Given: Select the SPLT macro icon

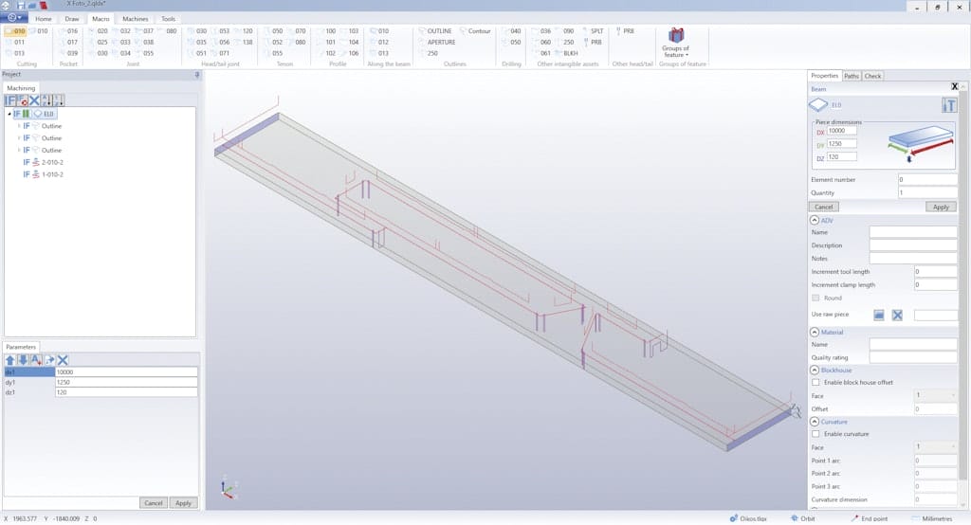Looking at the screenshot, I should tap(595, 31).
